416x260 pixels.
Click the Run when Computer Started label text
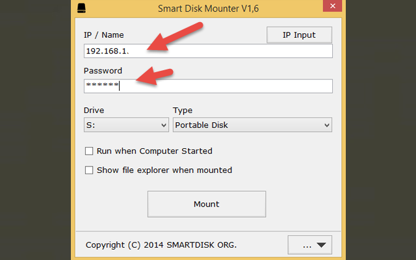click(154, 151)
